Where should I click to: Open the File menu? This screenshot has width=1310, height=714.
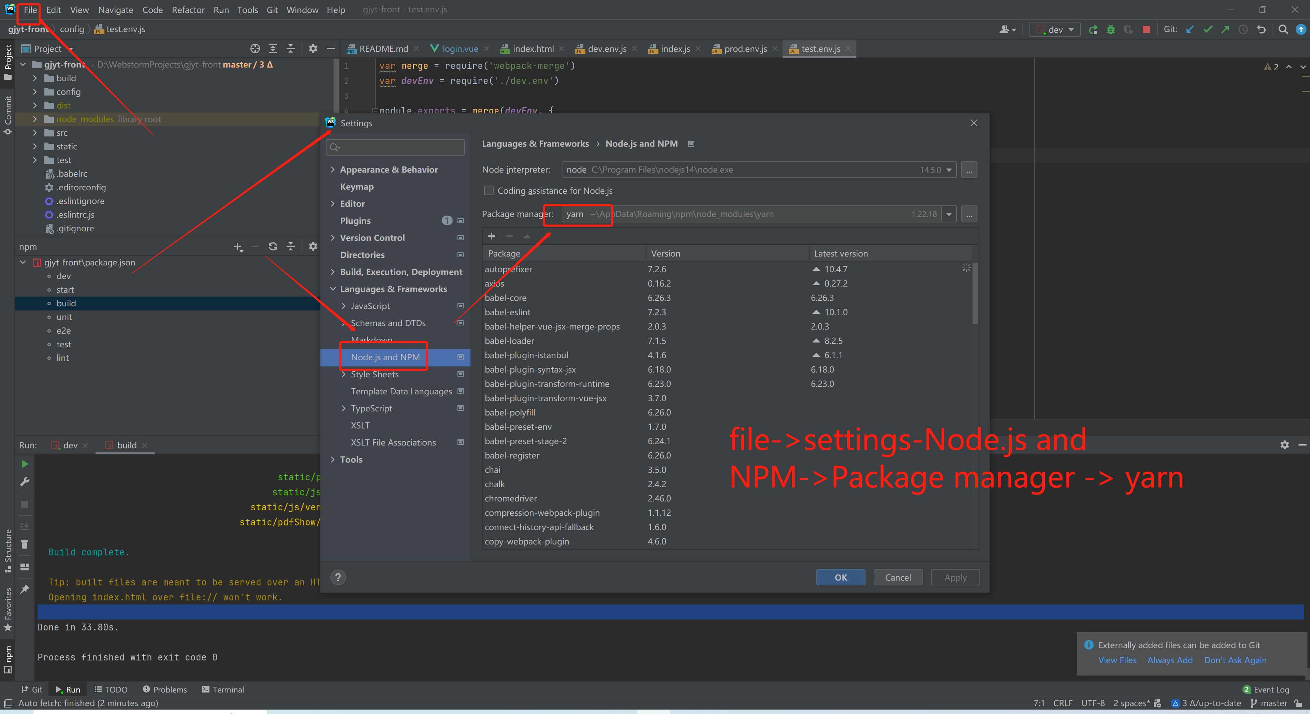(30, 10)
